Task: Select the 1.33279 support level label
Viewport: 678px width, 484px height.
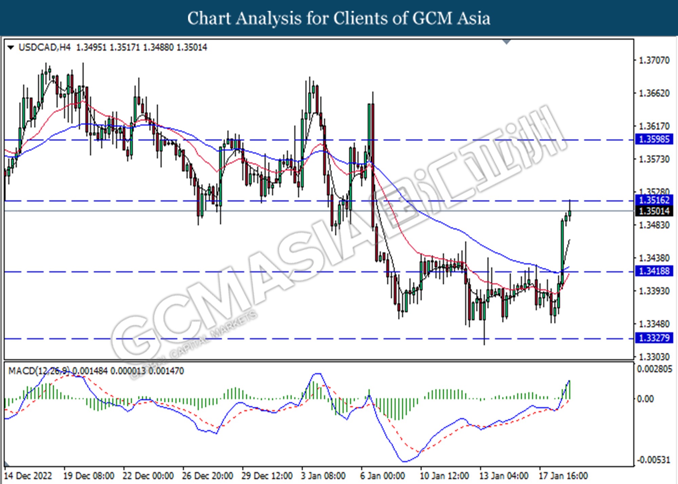Action: coord(654,338)
